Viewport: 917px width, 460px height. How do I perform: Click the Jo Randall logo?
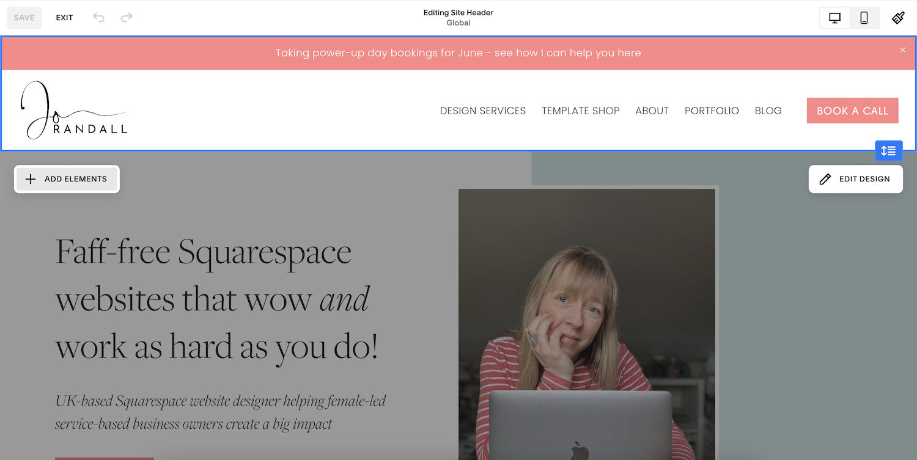73,109
